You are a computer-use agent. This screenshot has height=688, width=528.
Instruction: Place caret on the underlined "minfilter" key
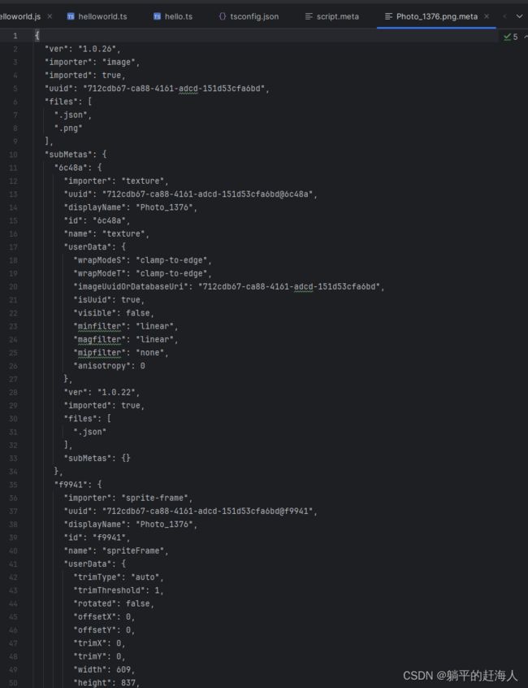[99, 326]
